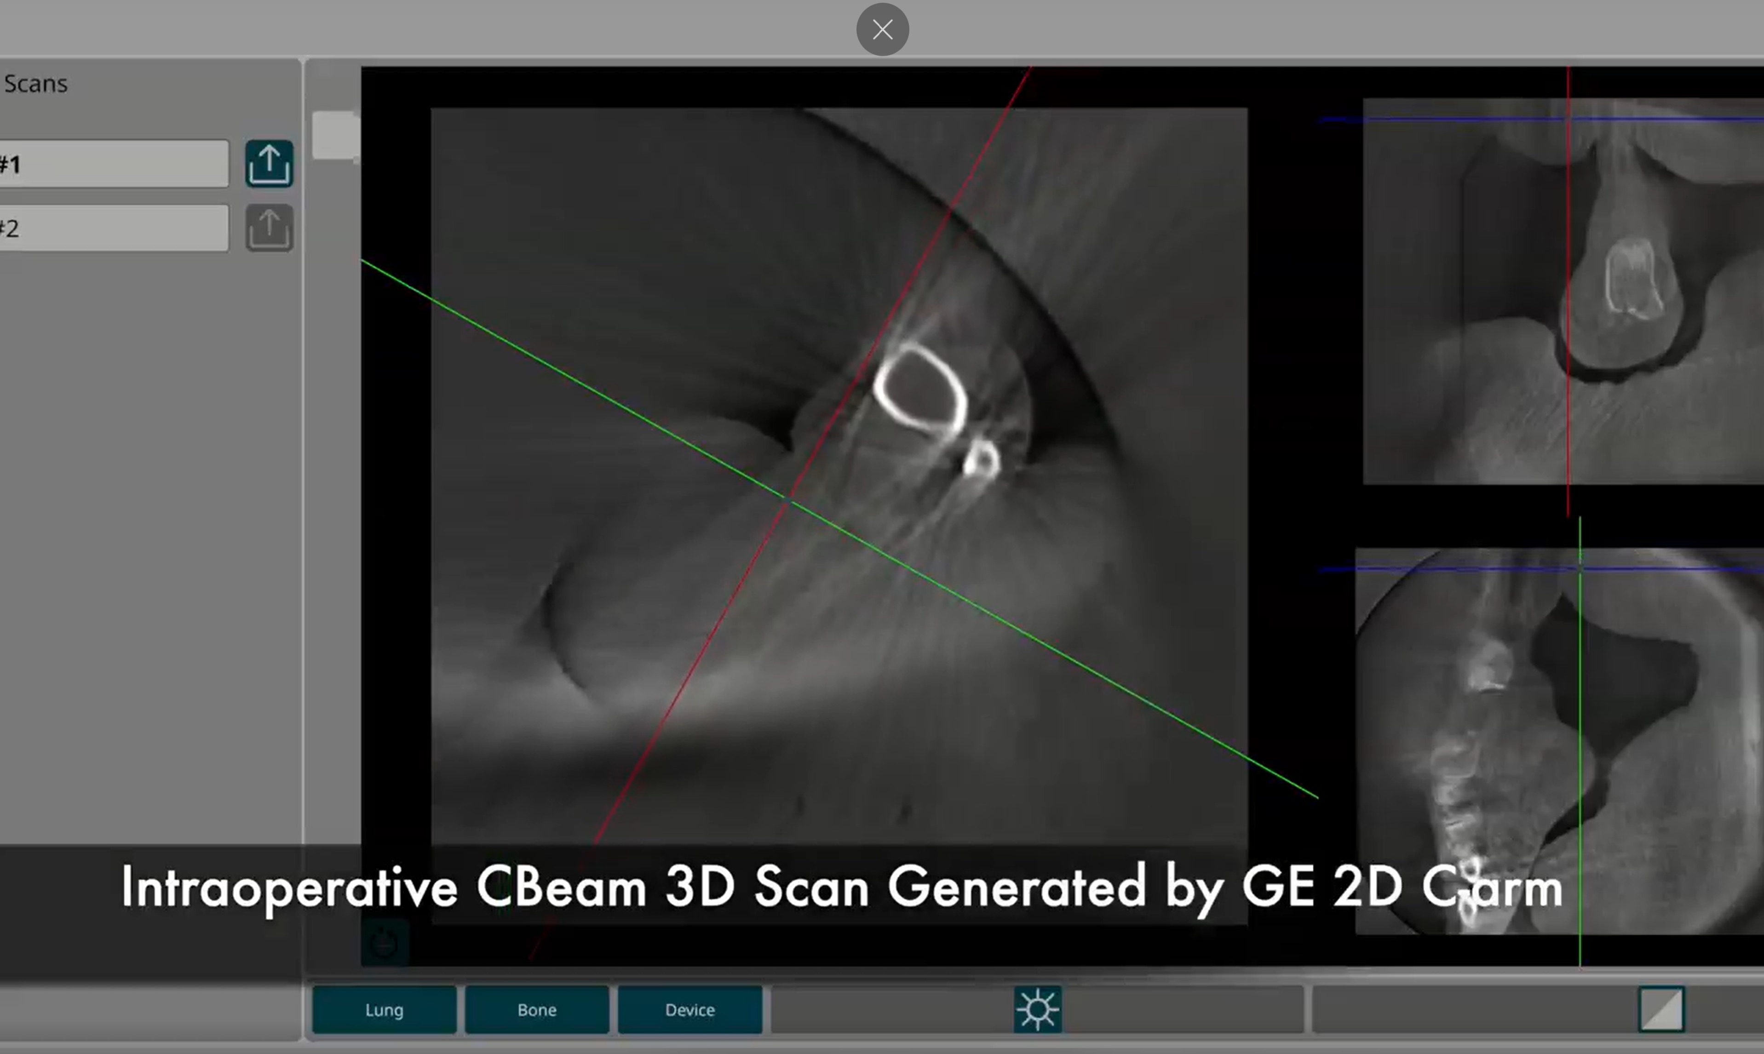Click the contrast half-shaded square icon
Viewport: 1764px width, 1054px height.
pos(1661,1009)
